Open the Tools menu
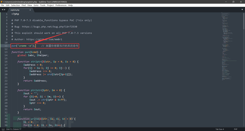Viewport: 245px width, 131px height. [x=43, y=5]
